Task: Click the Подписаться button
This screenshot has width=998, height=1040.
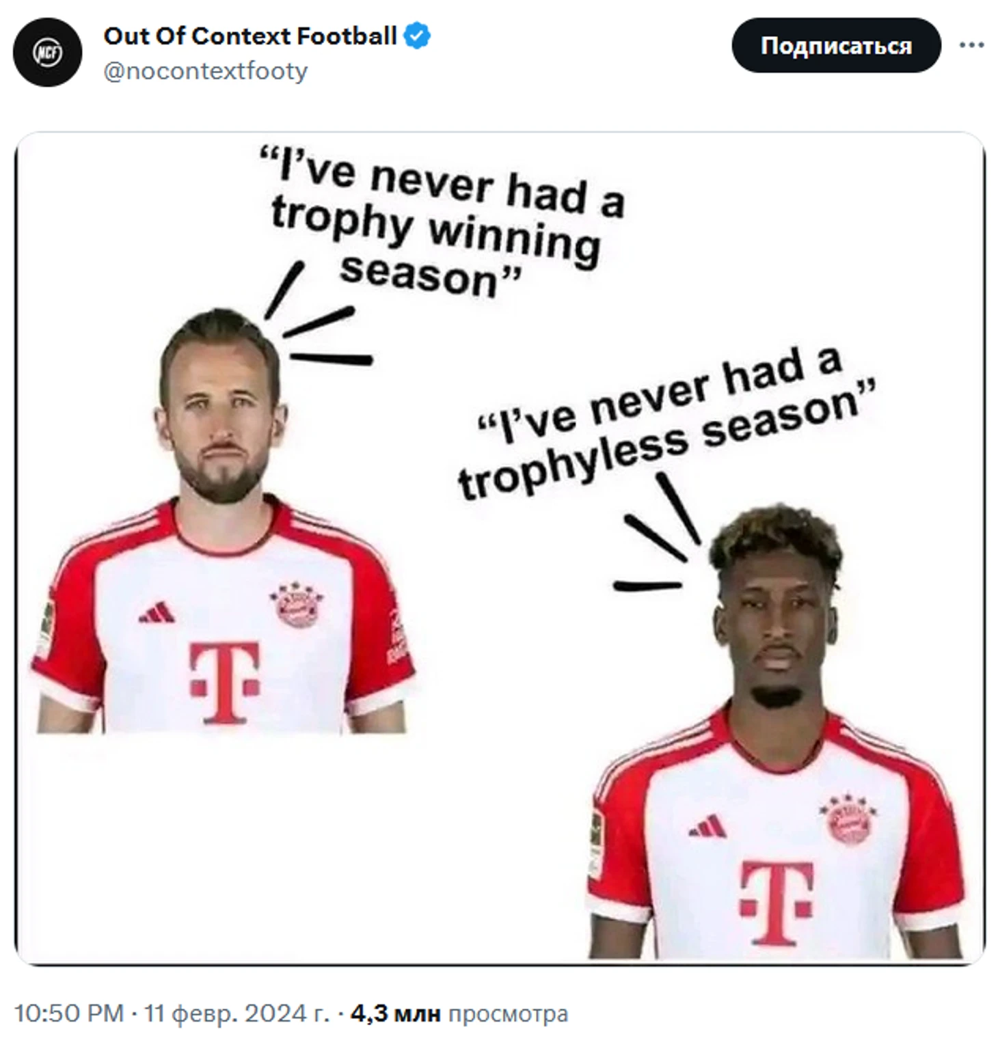Action: click(836, 46)
